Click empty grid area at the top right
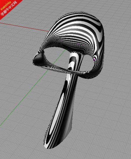 click(117, 12)
